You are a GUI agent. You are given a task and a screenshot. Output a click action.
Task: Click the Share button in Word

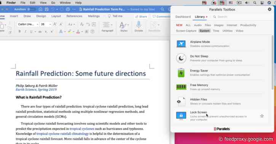(141, 16)
